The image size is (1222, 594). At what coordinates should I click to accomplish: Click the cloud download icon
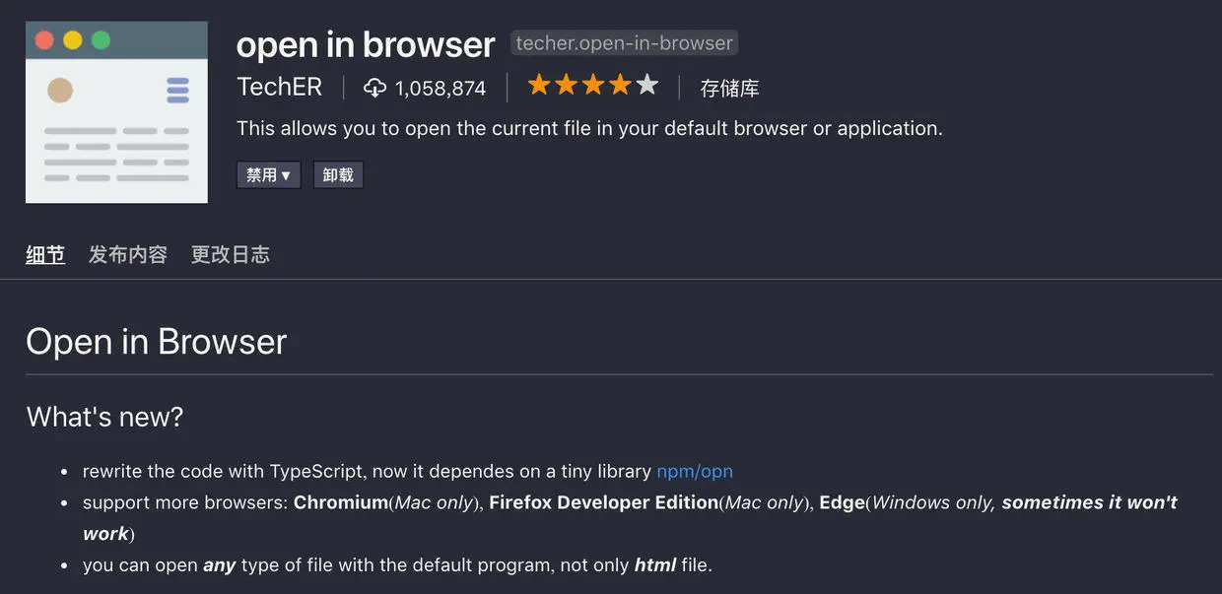pos(374,88)
